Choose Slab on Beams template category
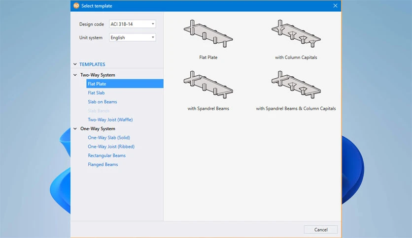The height and width of the screenshot is (238, 412). point(102,102)
